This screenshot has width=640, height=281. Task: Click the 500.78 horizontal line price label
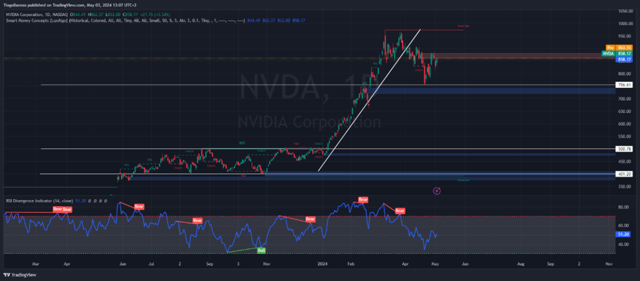[624, 149]
